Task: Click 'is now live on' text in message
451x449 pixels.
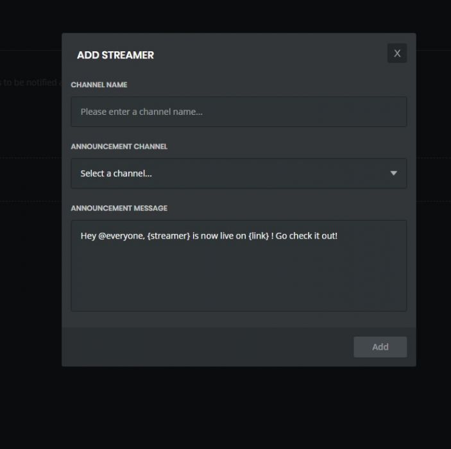Action: tap(219, 236)
